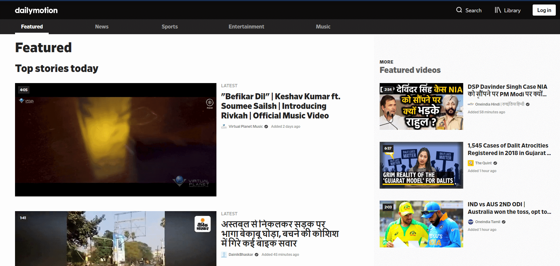Click The Quint channel avatar icon
This screenshot has width=560, height=266.
click(471, 163)
